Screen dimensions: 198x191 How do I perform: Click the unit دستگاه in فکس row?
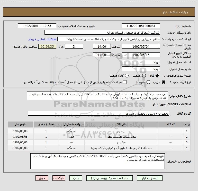[x=71, y=148]
